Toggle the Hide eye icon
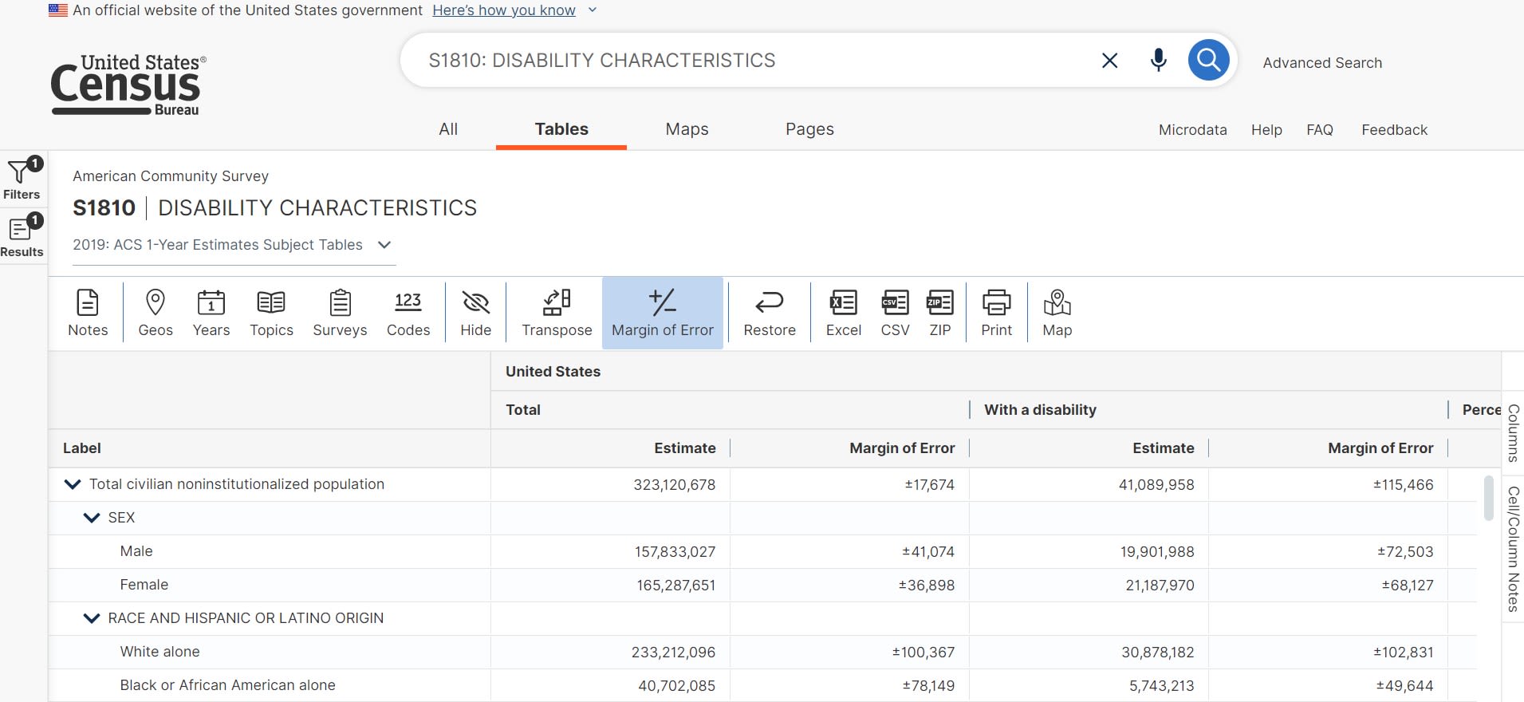 coord(475,313)
